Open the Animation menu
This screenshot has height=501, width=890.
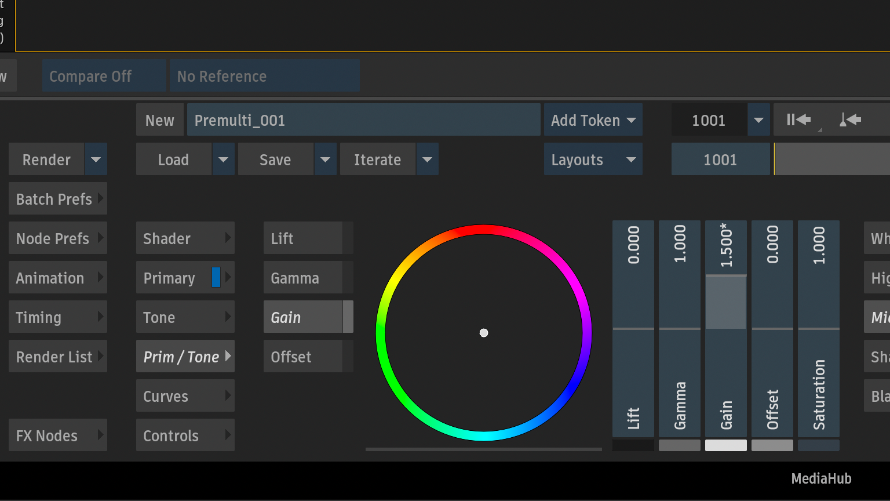(58, 278)
